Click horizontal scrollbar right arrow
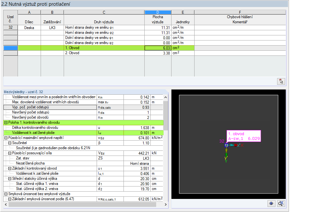The height and width of the screenshot is (212, 328). coord(165,204)
